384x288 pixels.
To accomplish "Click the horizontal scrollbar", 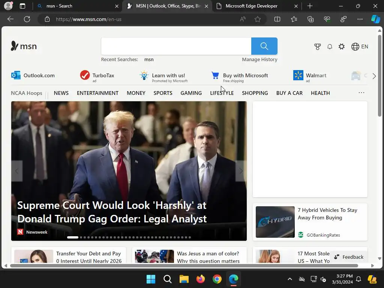I will [x=184, y=265].
